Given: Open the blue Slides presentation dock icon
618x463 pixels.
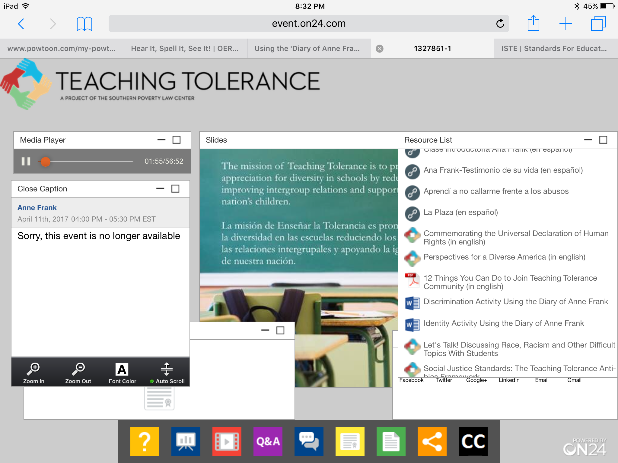Looking at the screenshot, I should click(x=186, y=441).
